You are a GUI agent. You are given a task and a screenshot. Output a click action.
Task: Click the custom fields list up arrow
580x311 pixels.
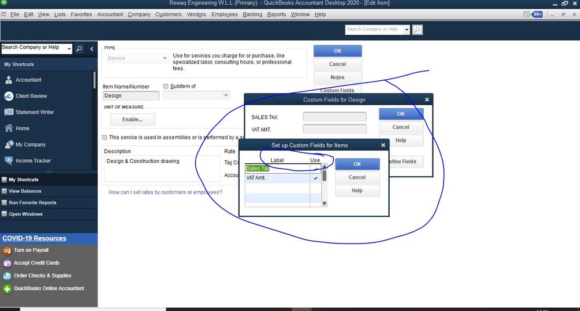(325, 167)
